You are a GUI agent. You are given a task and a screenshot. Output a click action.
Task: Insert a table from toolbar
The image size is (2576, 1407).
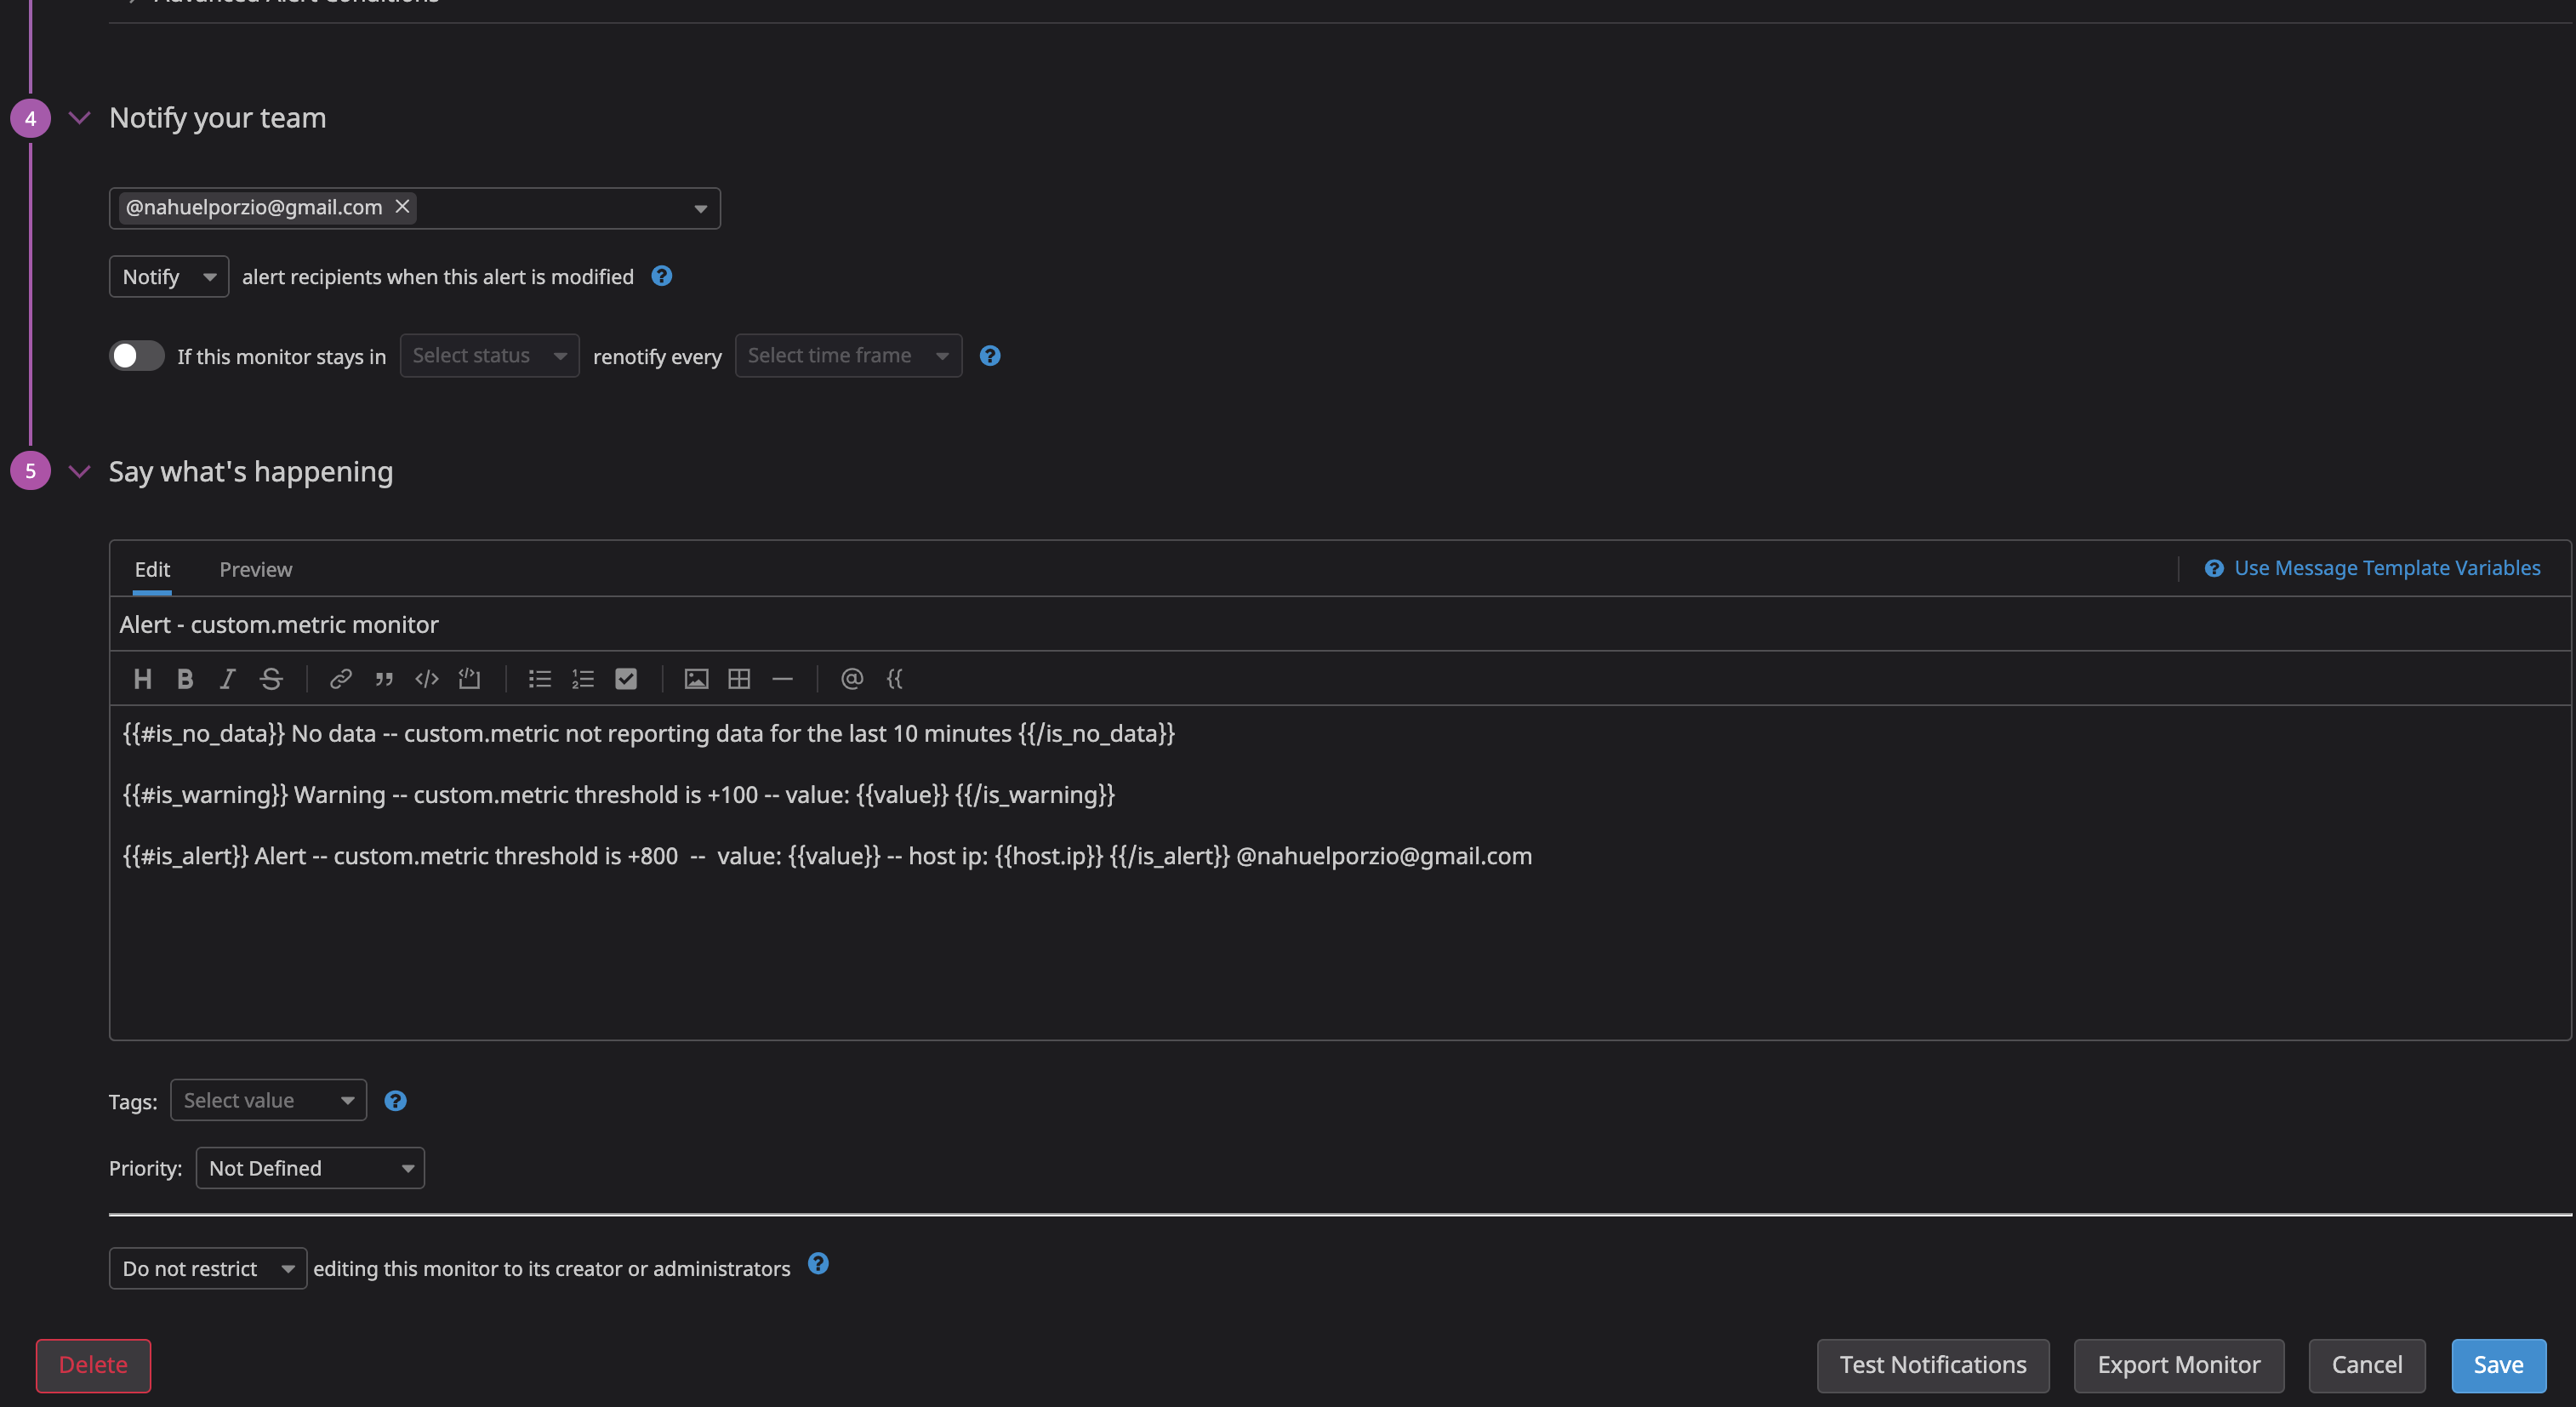(x=739, y=679)
